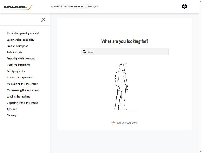
Task: Select Safety and responsibility chapter
Action: (20, 40)
